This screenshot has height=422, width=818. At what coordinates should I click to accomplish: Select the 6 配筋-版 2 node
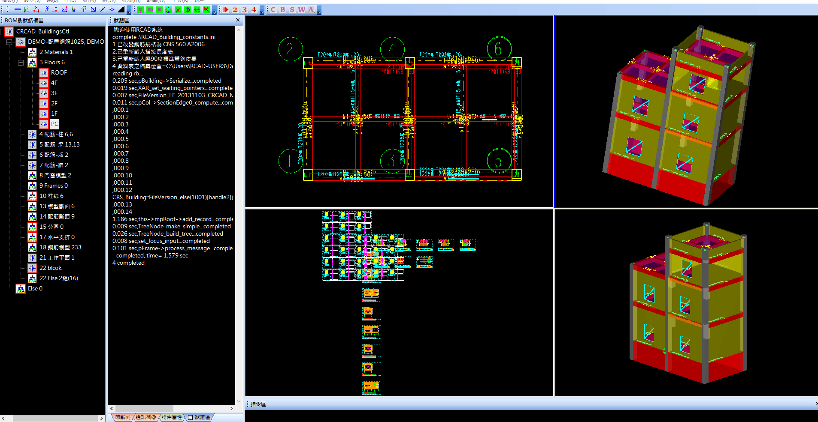click(x=54, y=155)
